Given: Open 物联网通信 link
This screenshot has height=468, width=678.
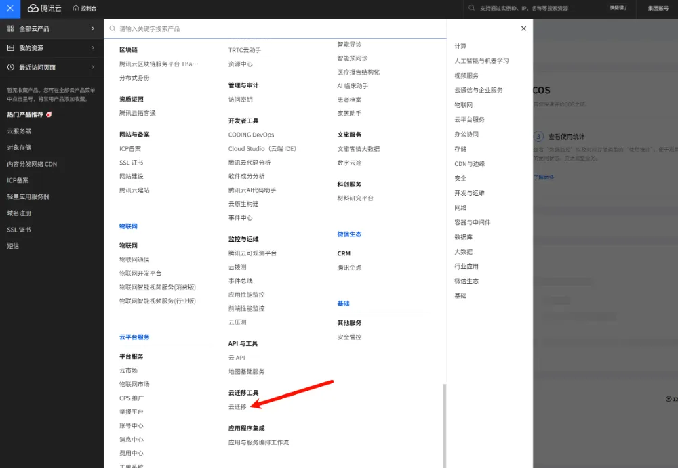Looking at the screenshot, I should [x=134, y=259].
